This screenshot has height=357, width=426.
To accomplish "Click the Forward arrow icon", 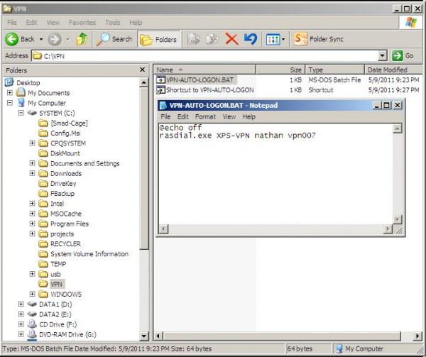I will click(x=55, y=39).
